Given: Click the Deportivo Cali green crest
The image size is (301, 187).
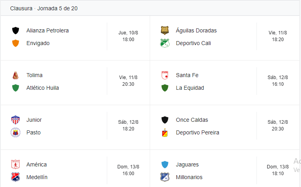Looking at the screenshot, I should [165, 43].
